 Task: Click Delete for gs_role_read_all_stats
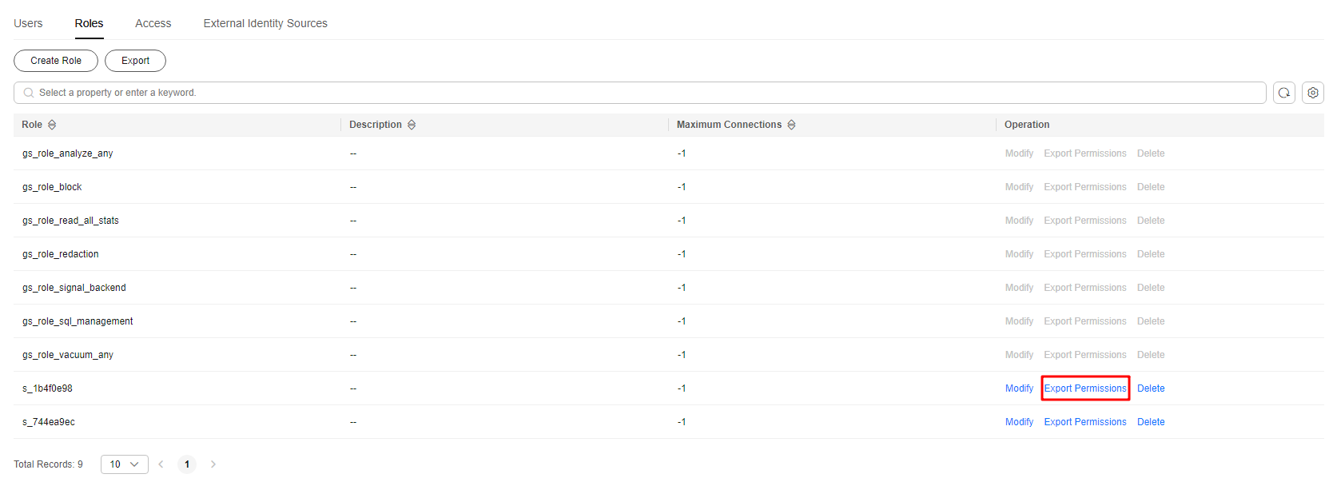pyautogui.click(x=1151, y=221)
